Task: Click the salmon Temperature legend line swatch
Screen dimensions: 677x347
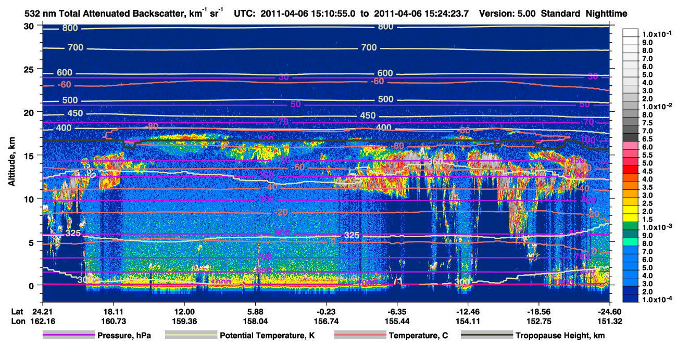Action: (x=360, y=336)
